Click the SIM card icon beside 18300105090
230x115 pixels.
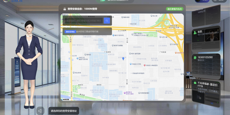tap(195, 57)
